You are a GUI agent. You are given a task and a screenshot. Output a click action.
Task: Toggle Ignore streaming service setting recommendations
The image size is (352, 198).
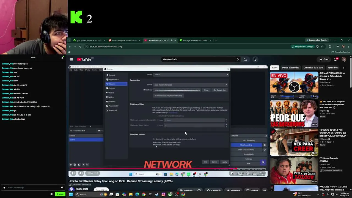pyautogui.click(x=154, y=139)
